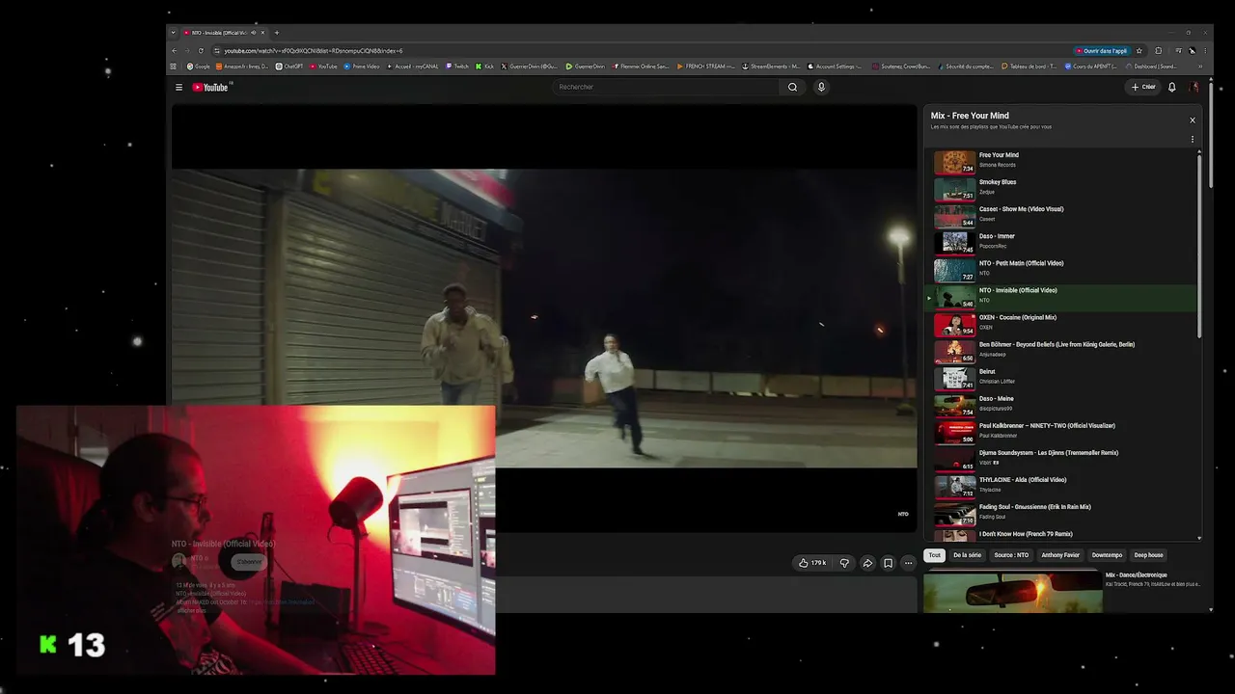Screen dimensions: 1235x694
Task: Play Beirut by Christian Löffler
Action: pyautogui.click(x=1060, y=378)
